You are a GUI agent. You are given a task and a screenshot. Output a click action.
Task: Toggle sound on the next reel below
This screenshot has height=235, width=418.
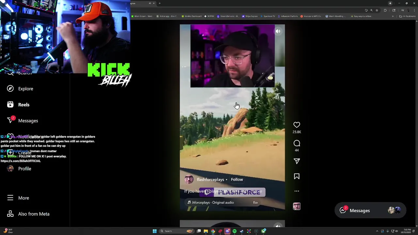point(278,226)
